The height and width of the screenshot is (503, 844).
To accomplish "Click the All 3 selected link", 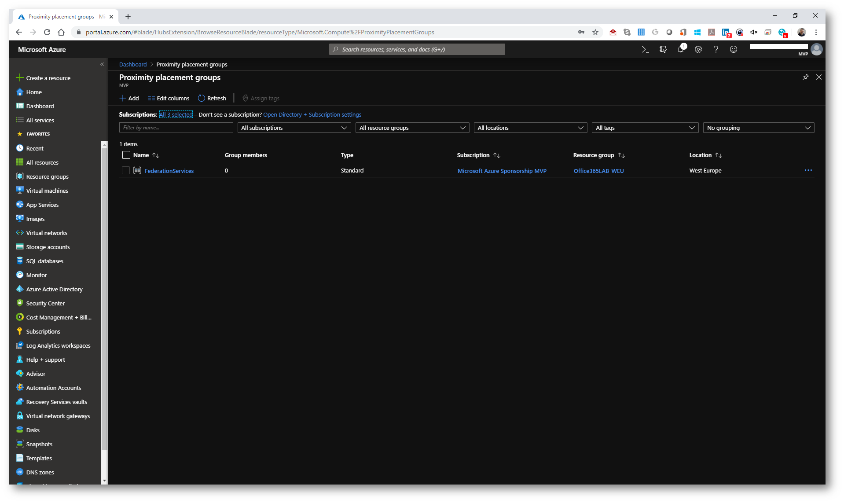I will [x=176, y=114].
